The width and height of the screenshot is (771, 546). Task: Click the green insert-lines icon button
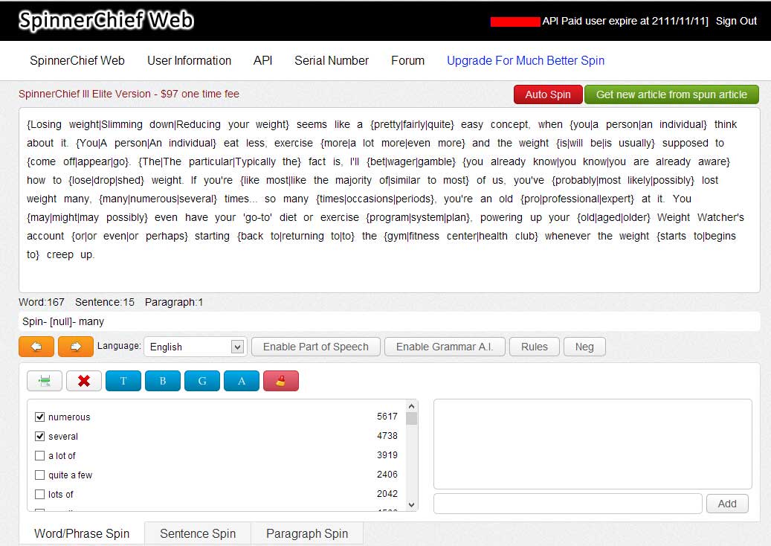point(45,381)
